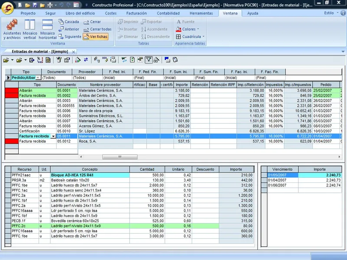347x260 pixels.
Task: Click the horizontal scrollbar thumb of entries table
Action: click(x=120, y=157)
